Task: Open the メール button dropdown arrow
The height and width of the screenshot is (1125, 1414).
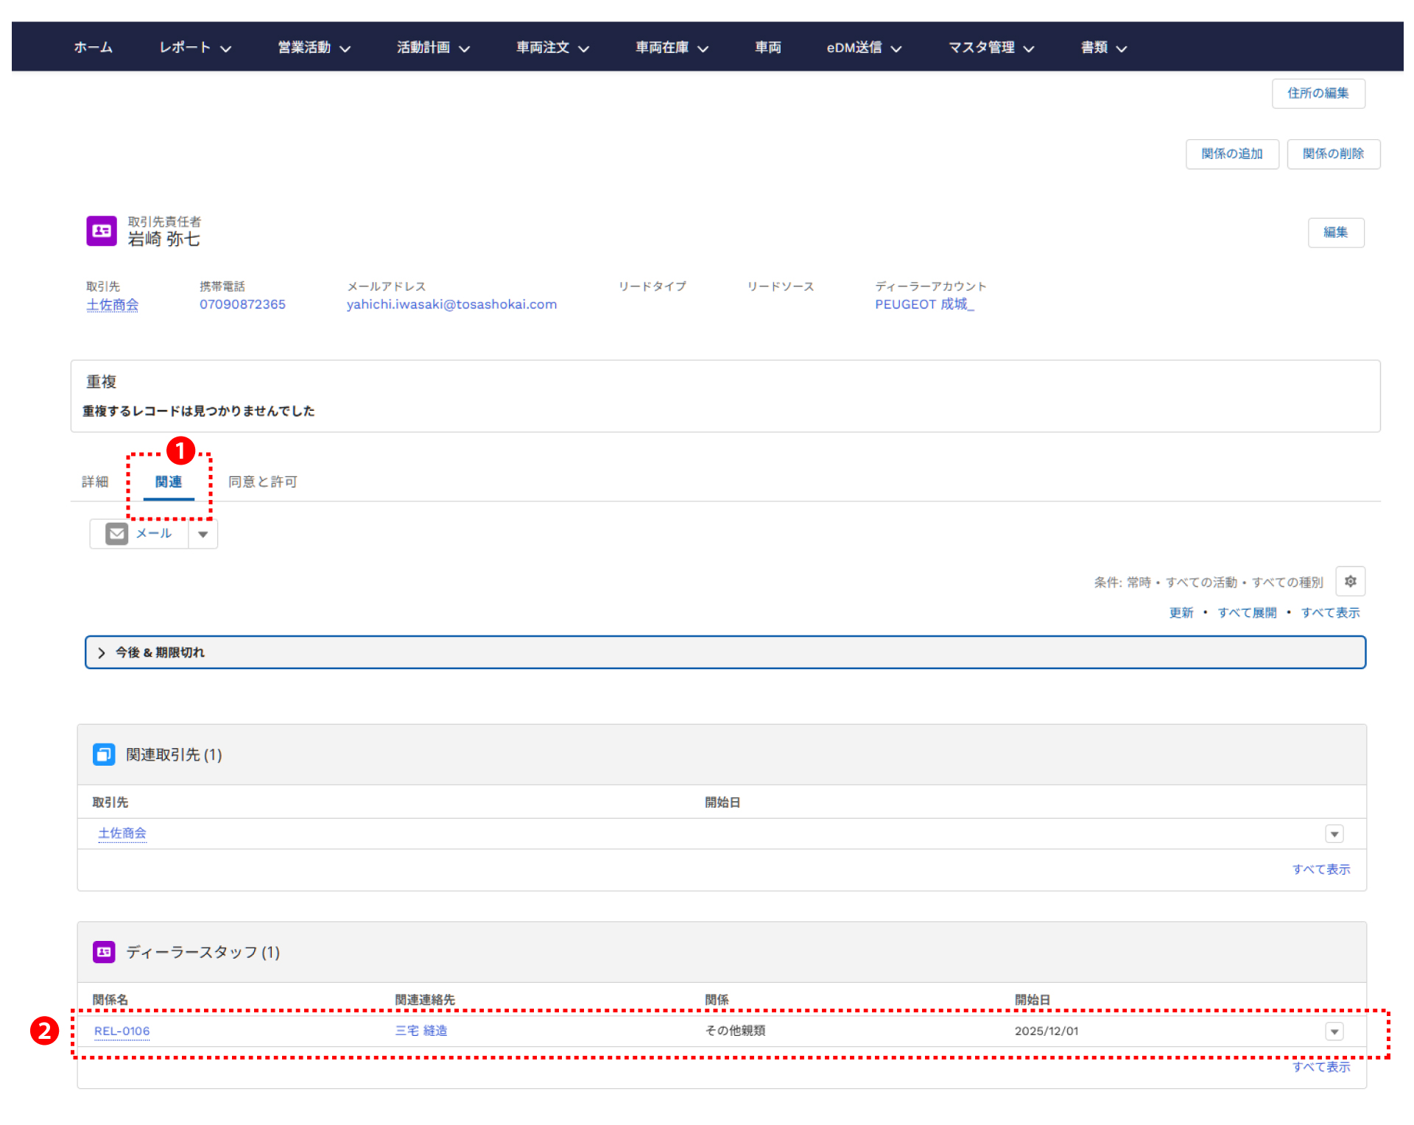Action: 203,535
